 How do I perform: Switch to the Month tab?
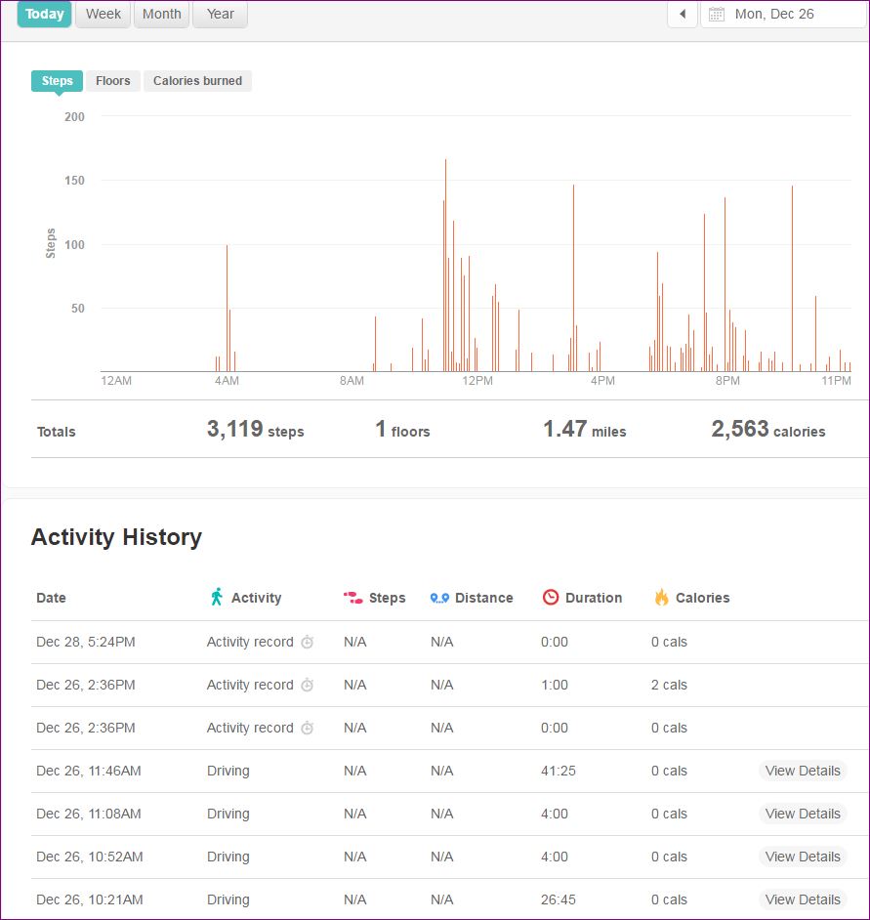[161, 15]
